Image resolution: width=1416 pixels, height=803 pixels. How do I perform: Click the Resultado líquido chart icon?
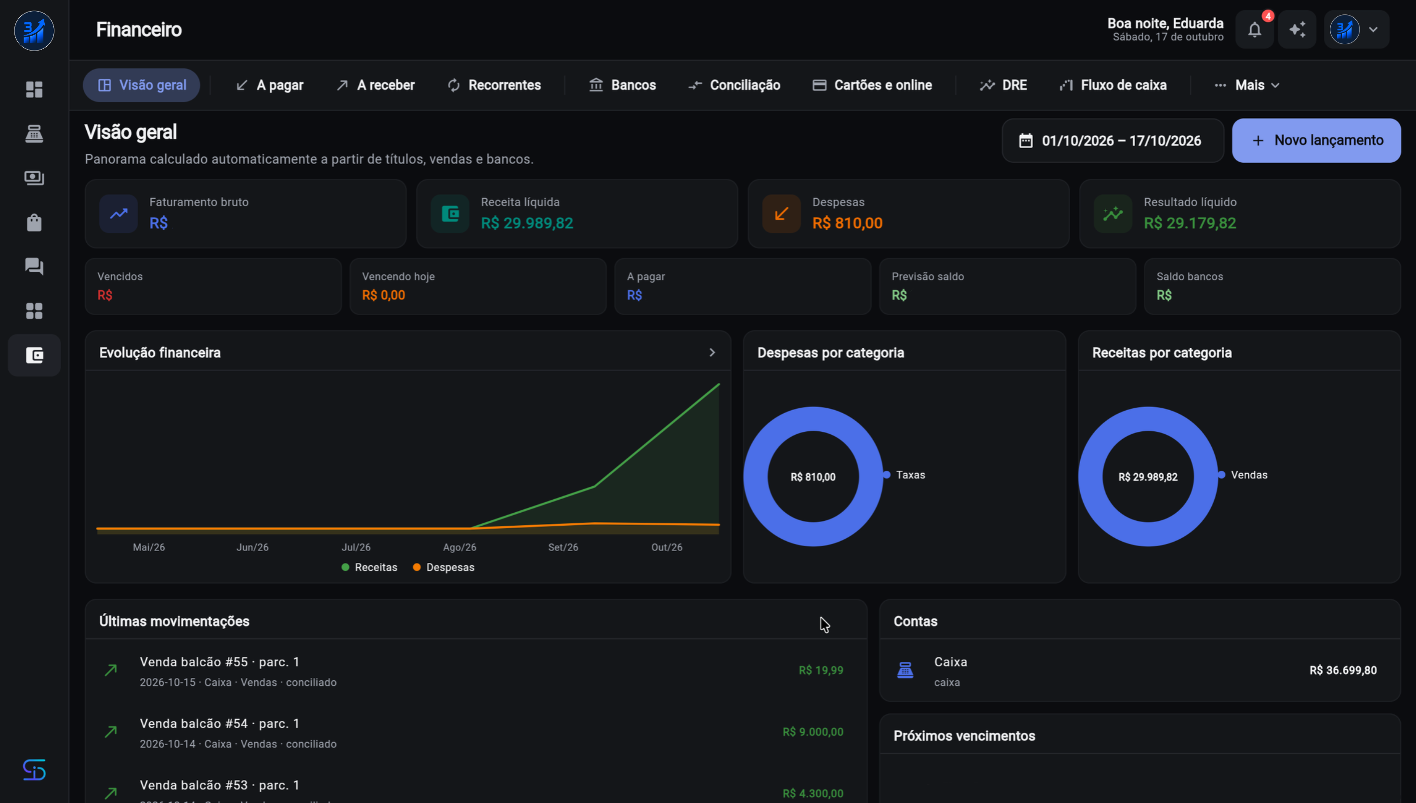tap(1113, 213)
